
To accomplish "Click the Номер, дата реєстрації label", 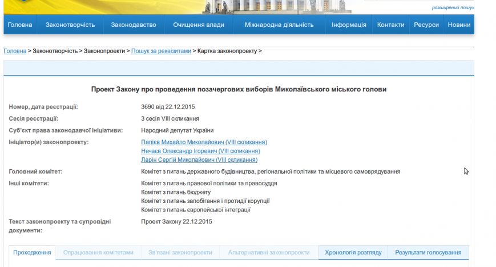I will (x=43, y=107).
